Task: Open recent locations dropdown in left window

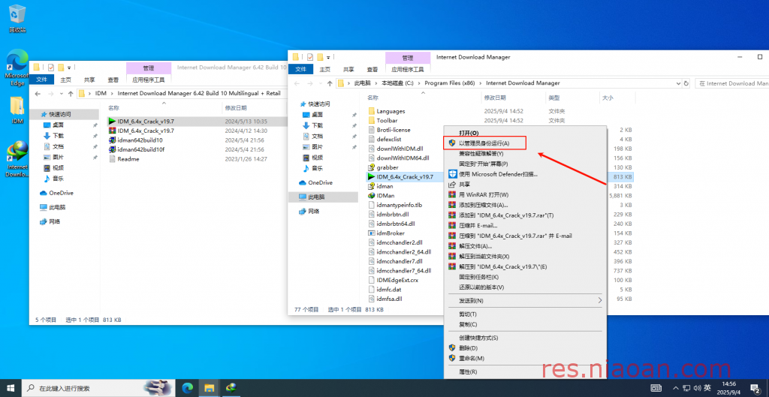Action: coord(62,93)
